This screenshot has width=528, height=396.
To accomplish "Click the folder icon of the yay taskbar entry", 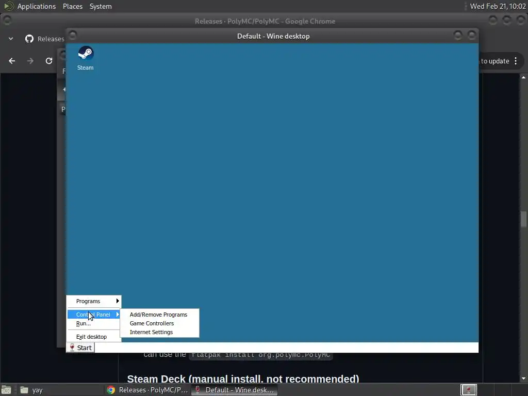I will (x=24, y=390).
